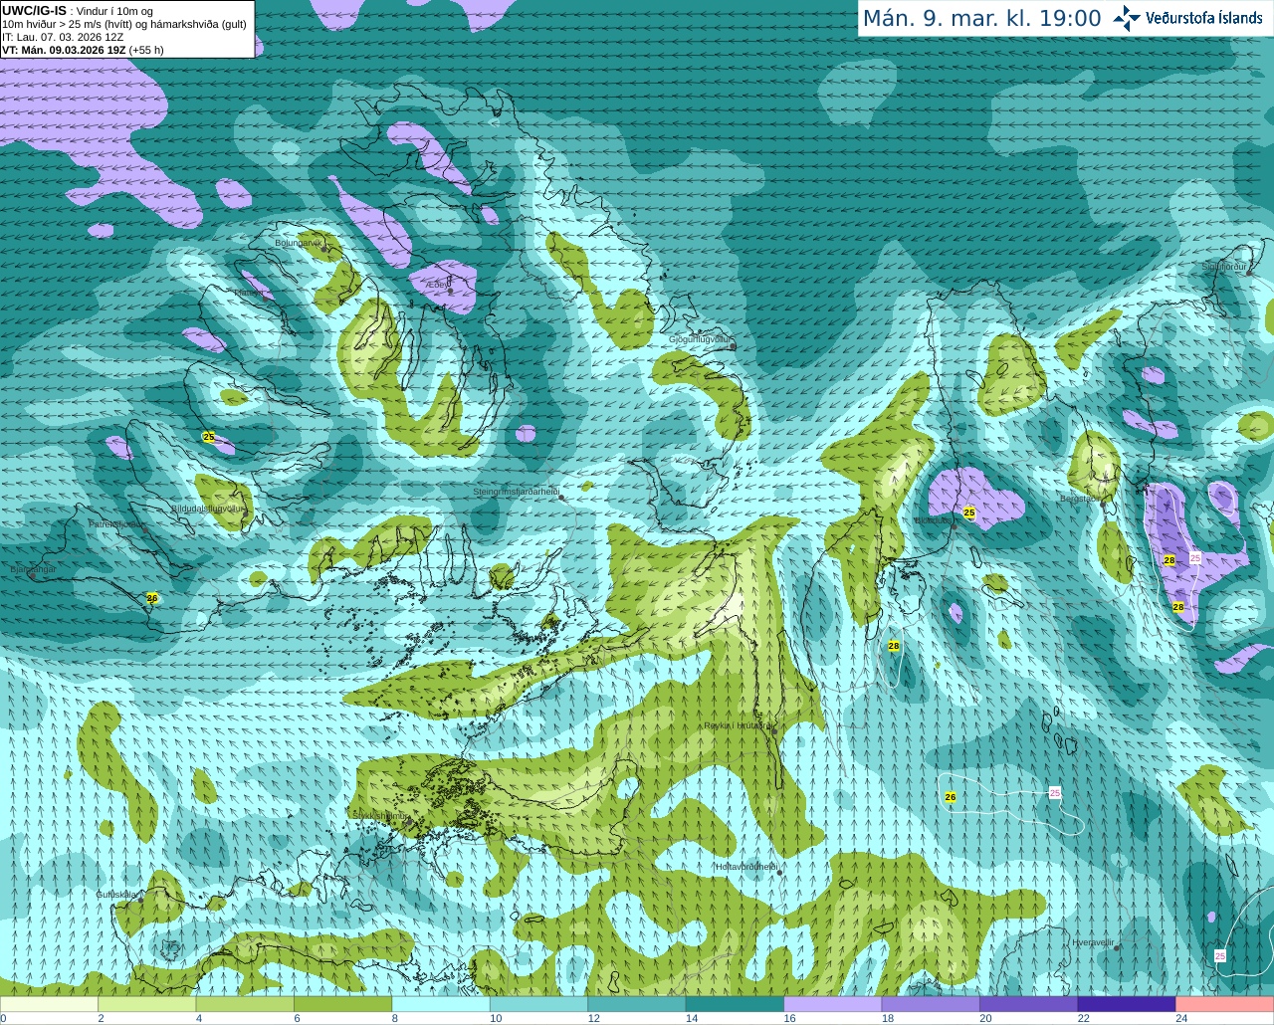Click the IT: Lau. 07. 03. 2026 12Z line

pyautogui.click(x=63, y=37)
